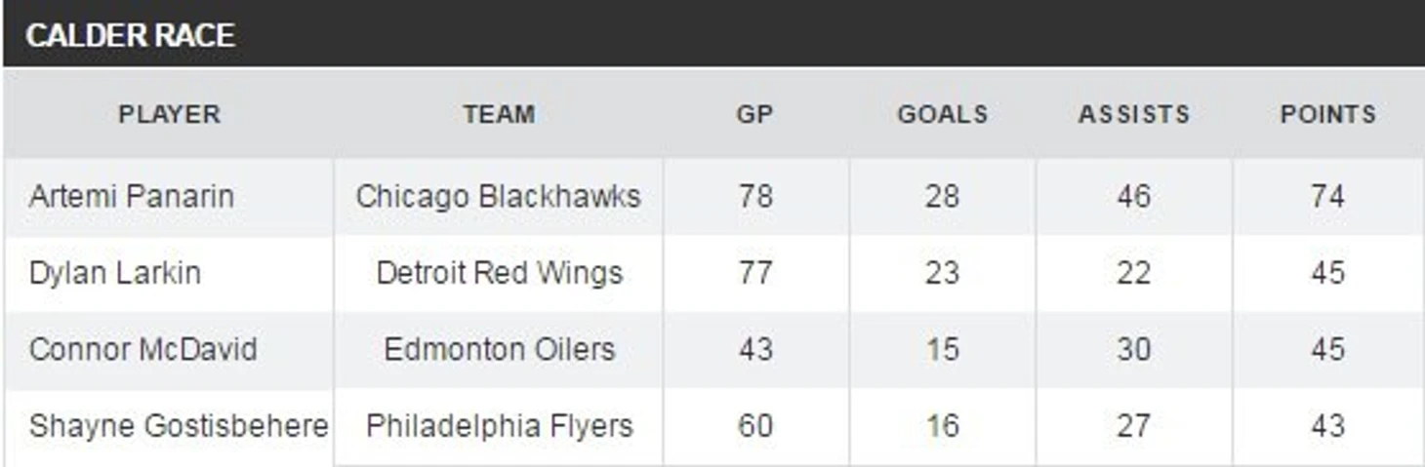This screenshot has width=1425, height=467.
Task: Open the Philadelphia Flyers team cell
Action: pyautogui.click(x=499, y=426)
